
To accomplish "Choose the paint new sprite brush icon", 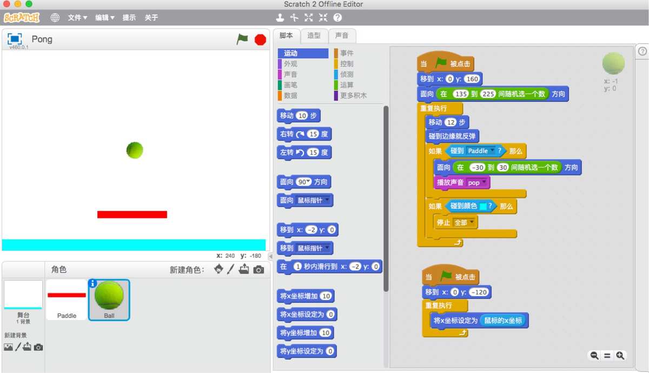I will [231, 269].
